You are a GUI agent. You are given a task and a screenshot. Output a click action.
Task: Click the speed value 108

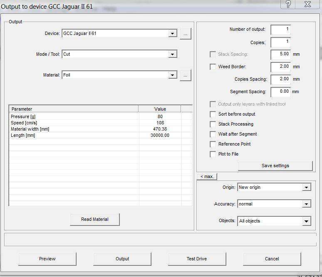click(x=160, y=123)
